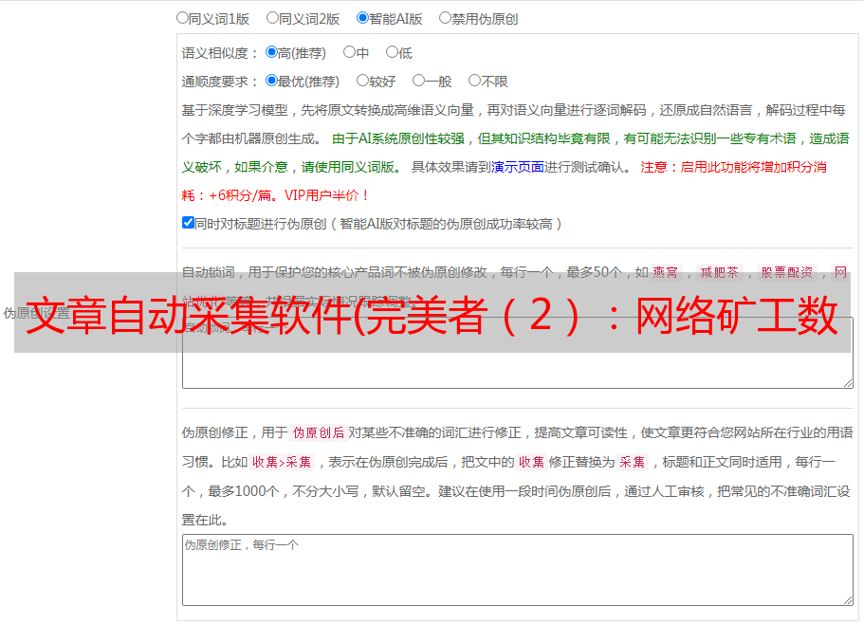Toggle 同时对标题进行伪原创 checkbox

188,223
